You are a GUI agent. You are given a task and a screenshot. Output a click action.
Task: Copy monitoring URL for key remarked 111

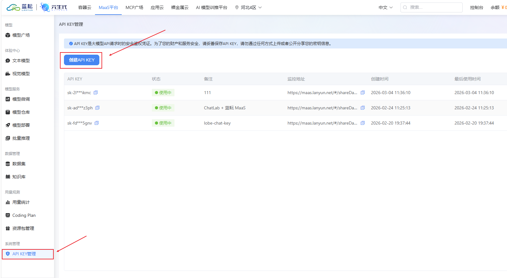tap(363, 93)
